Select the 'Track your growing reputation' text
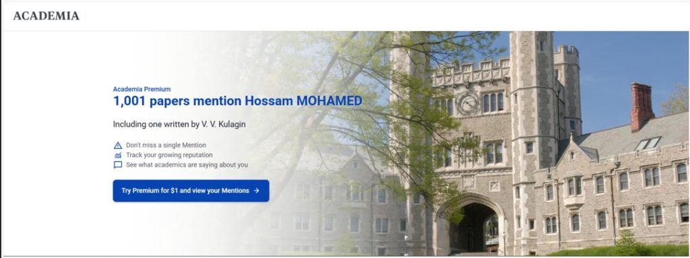The image size is (690, 258). (169, 155)
